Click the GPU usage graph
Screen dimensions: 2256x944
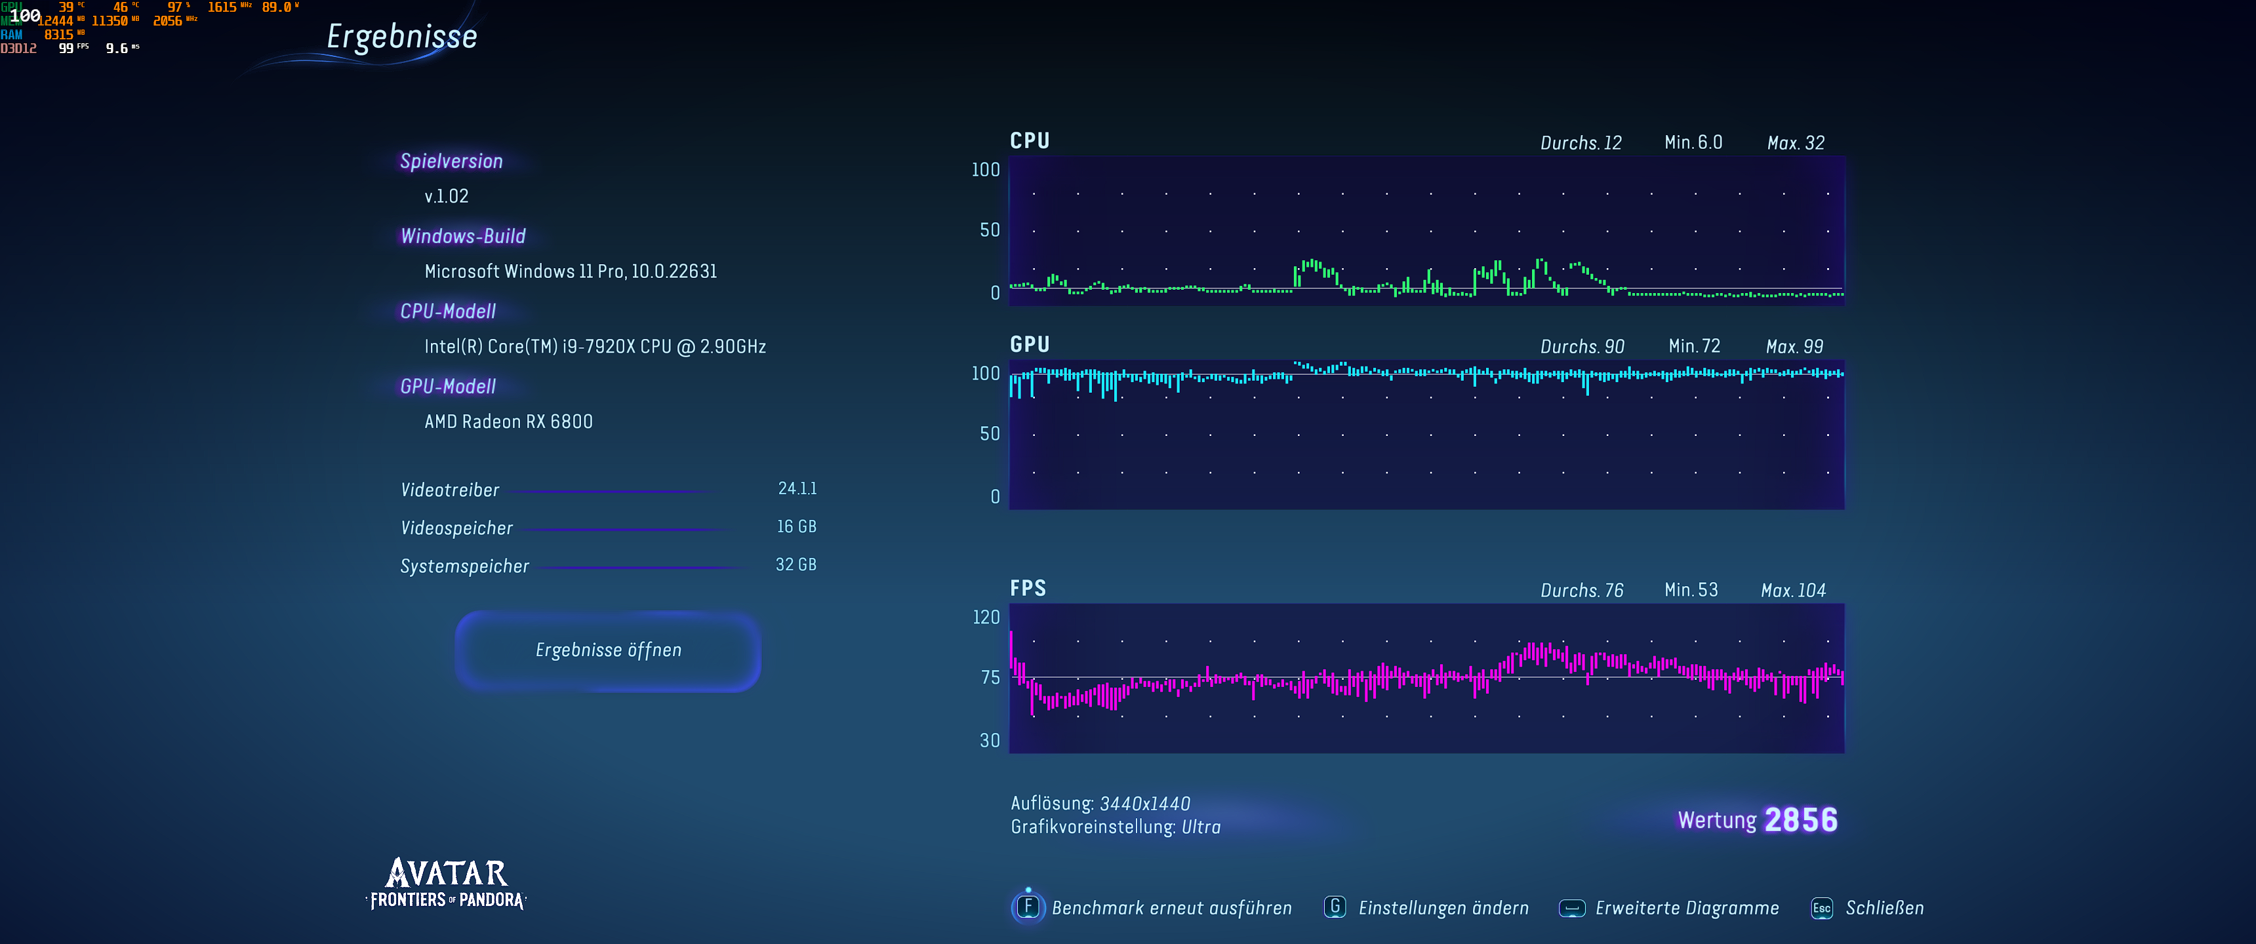[x=1426, y=435]
